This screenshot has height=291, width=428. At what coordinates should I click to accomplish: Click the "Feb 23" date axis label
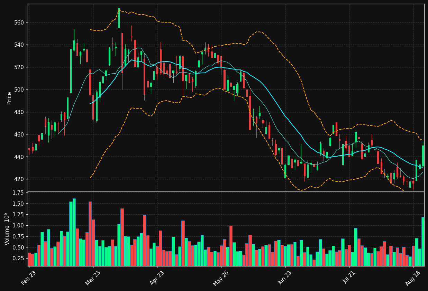29,278
